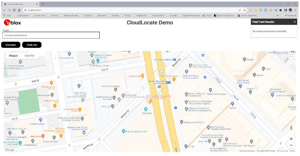Viewport: 300px width, 156px height.
Task: Toggle fullscreen map view
Action: [291, 56]
